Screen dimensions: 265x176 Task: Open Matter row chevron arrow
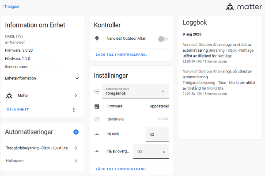pyautogui.click(x=76, y=96)
